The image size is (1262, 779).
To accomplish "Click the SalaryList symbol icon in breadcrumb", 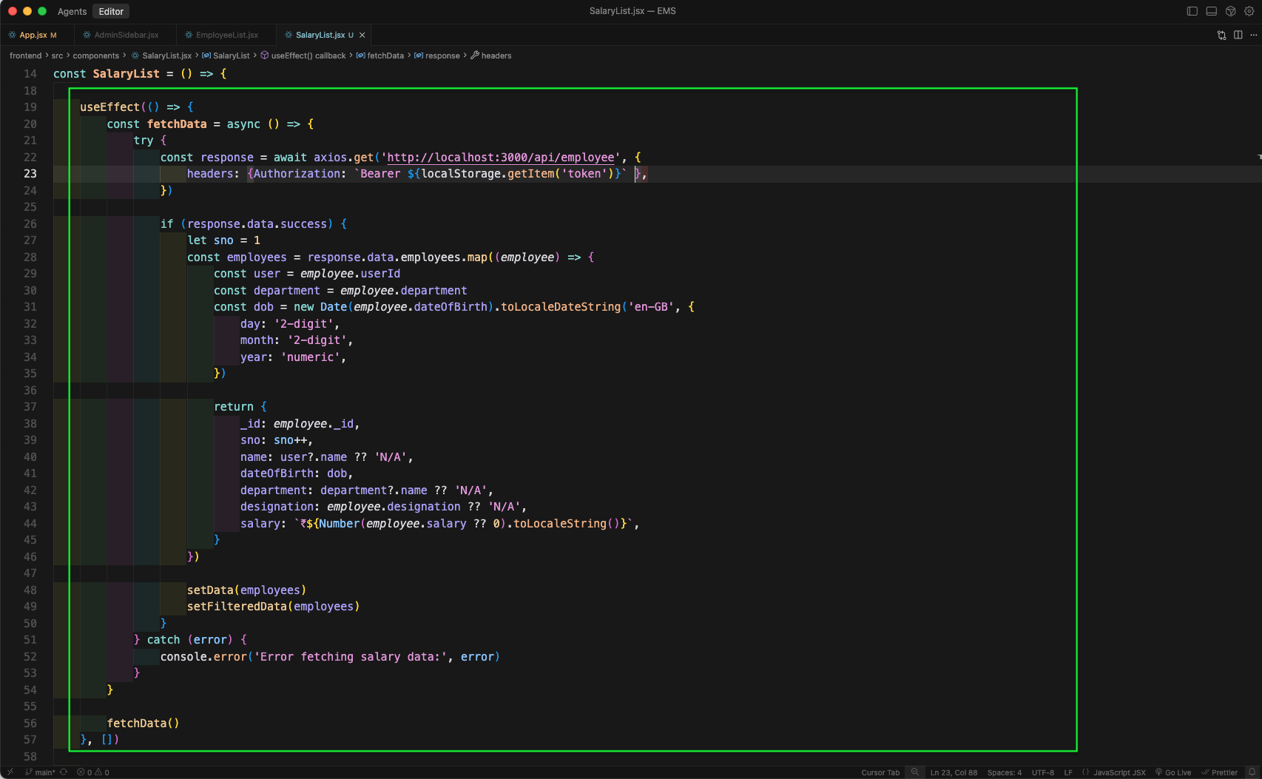I will [x=206, y=55].
